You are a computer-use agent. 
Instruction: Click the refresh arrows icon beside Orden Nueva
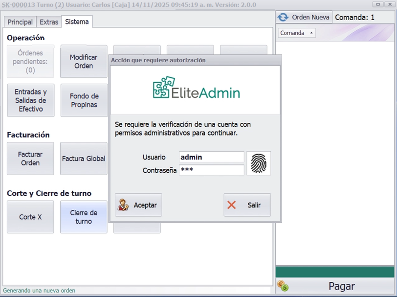283,17
